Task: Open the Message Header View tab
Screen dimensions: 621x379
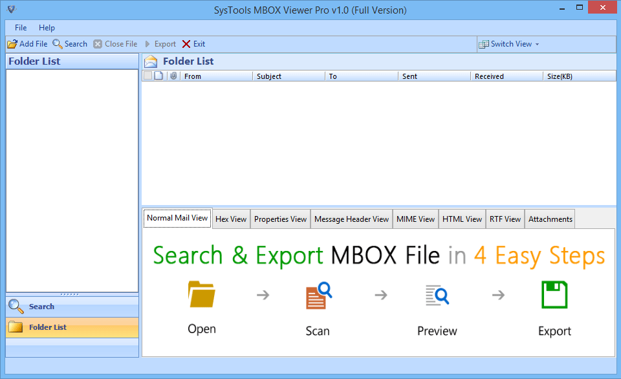Action: [x=352, y=219]
